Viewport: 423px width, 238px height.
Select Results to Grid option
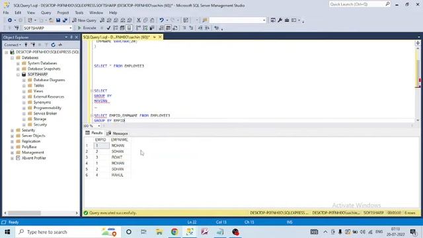(x=168, y=28)
